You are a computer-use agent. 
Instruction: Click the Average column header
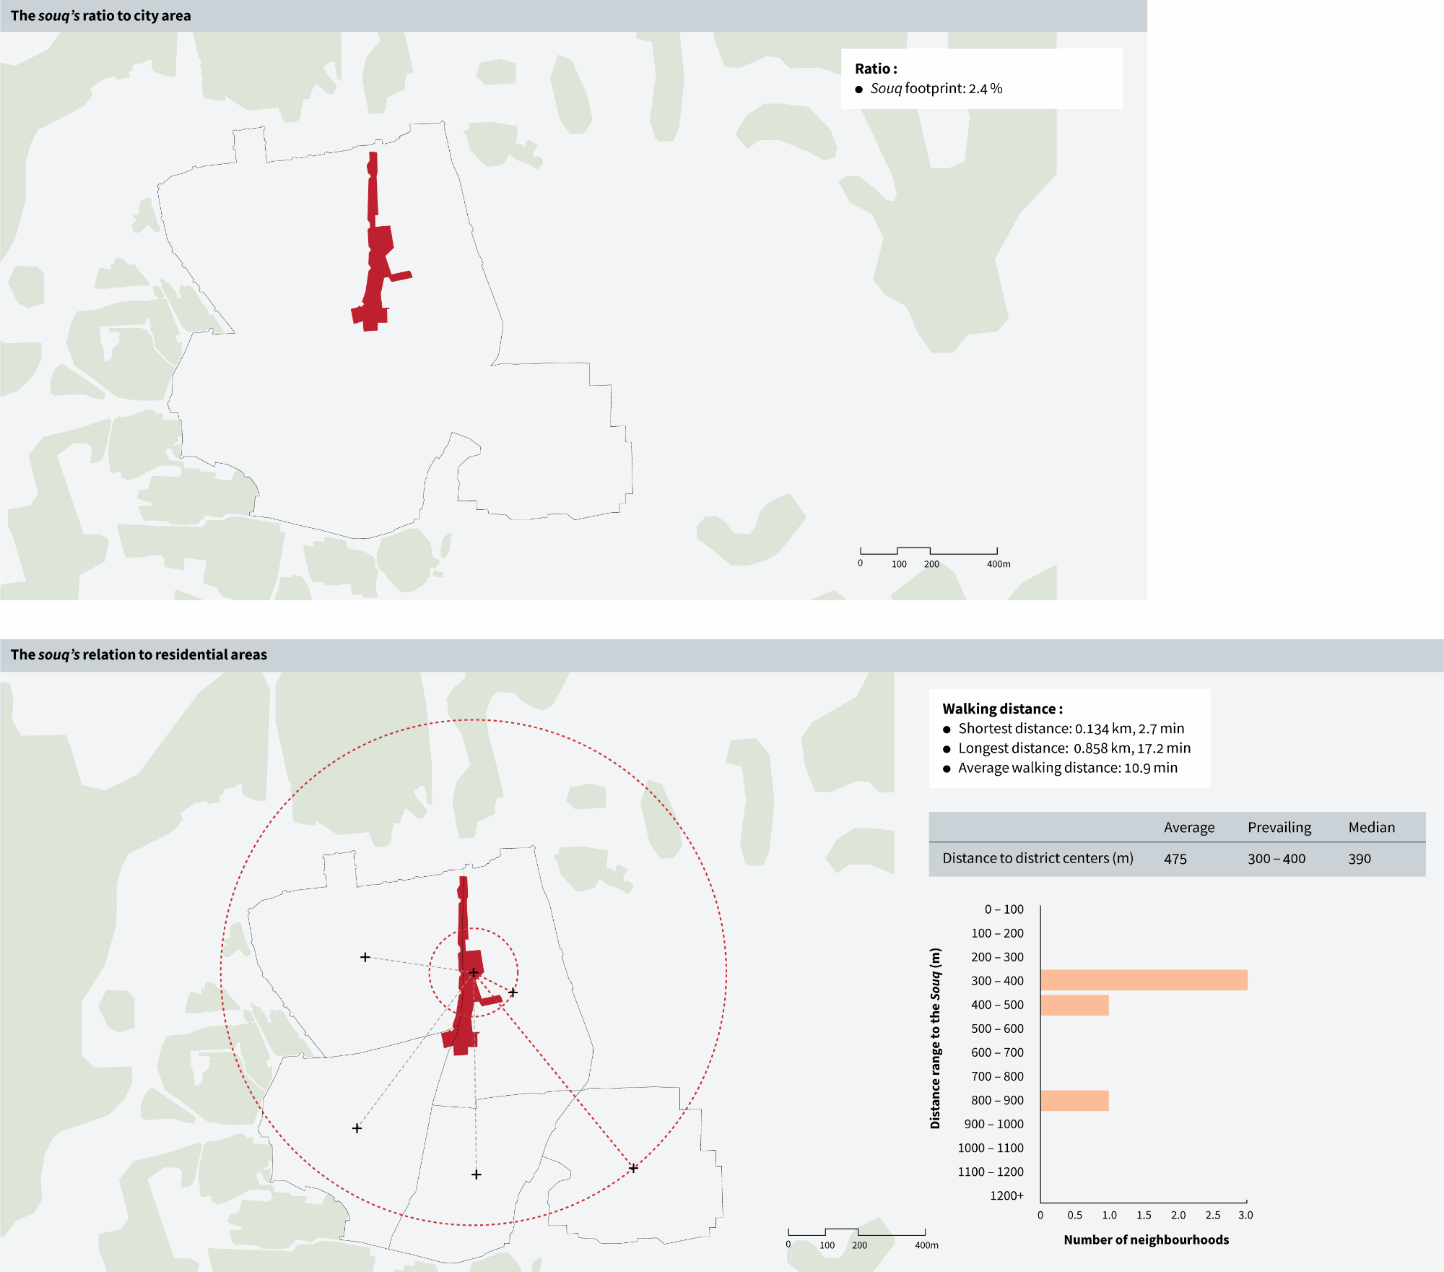[1188, 827]
